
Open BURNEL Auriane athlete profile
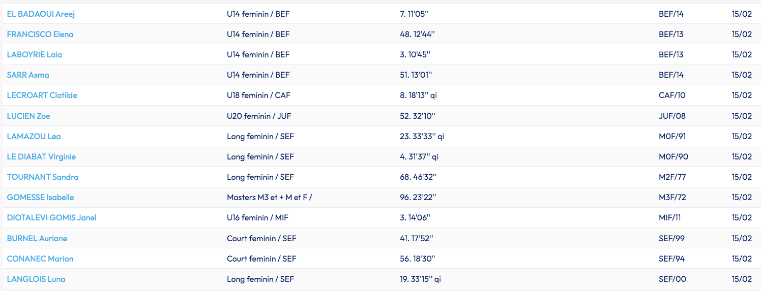pos(37,238)
